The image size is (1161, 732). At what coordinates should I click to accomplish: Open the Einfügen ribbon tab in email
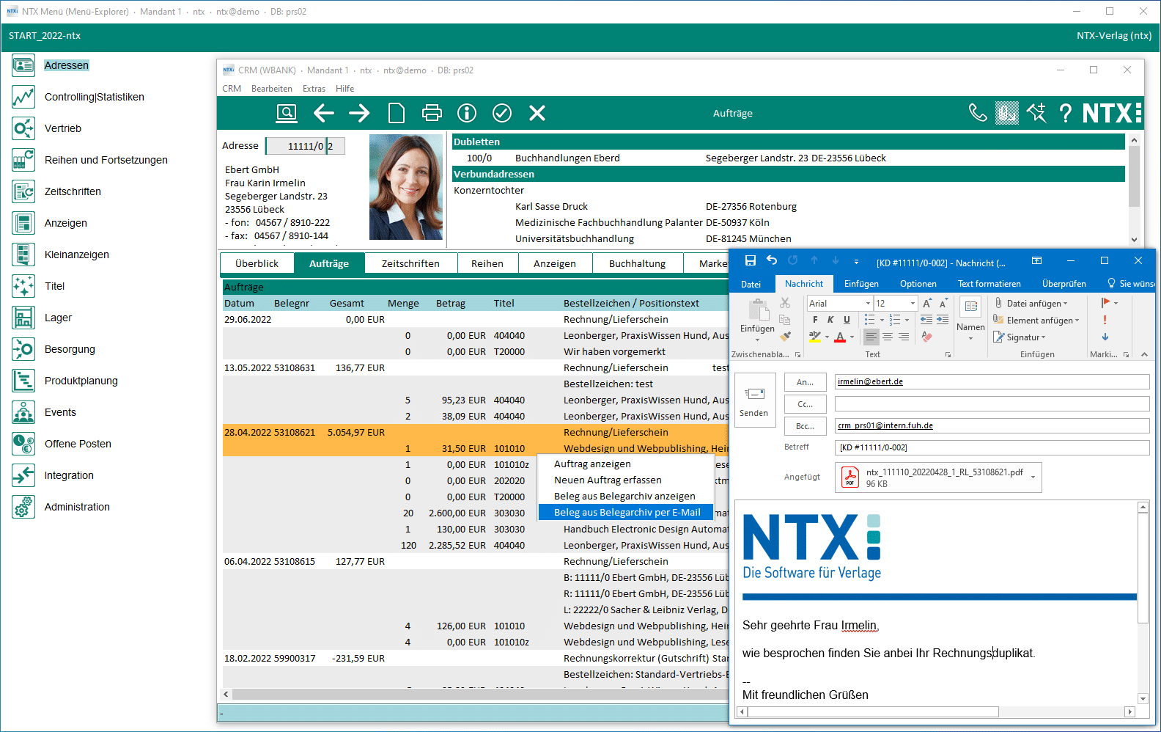[861, 284]
